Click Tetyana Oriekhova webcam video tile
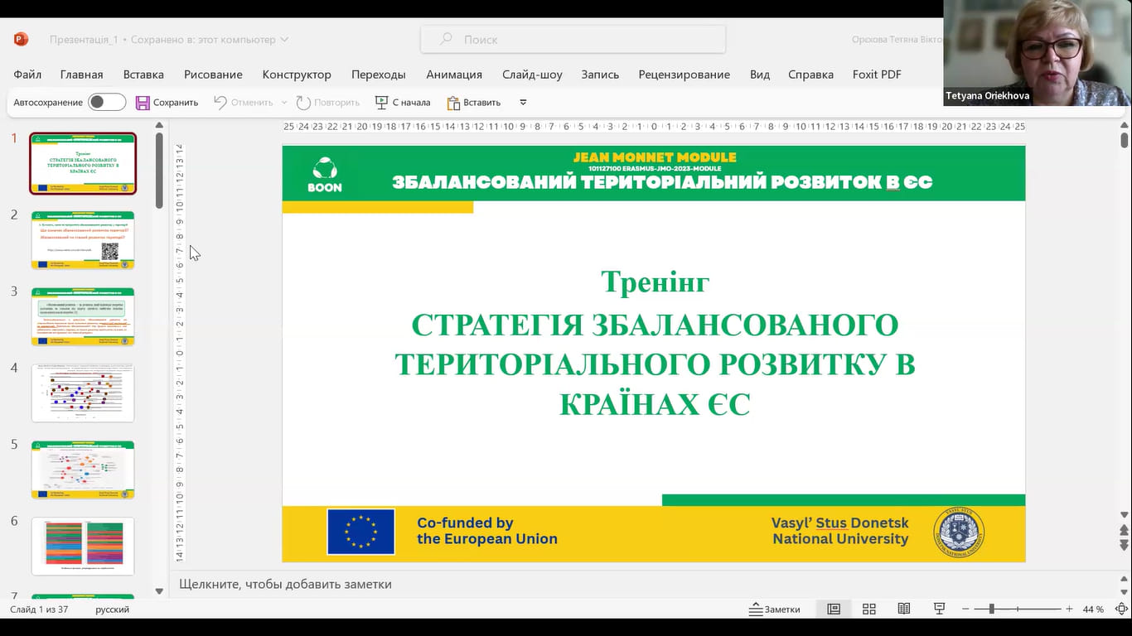The image size is (1132, 636). point(1038,53)
